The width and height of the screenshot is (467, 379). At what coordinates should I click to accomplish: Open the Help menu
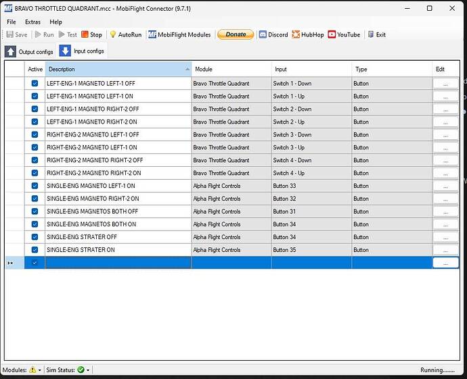(55, 22)
